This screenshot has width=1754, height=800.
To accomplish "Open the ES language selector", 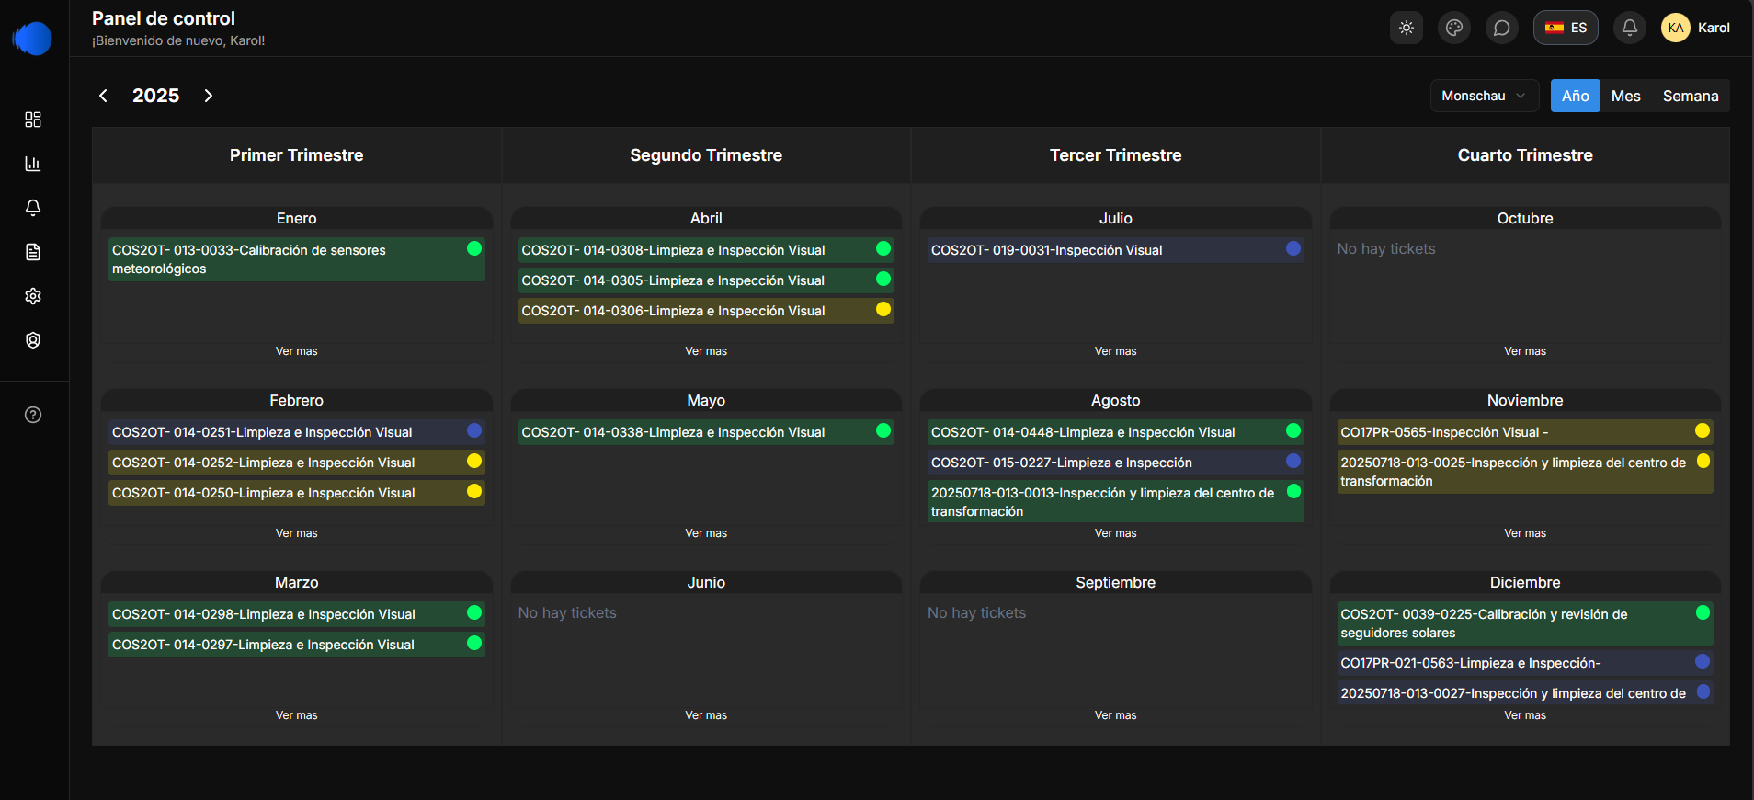I will click(x=1566, y=28).
